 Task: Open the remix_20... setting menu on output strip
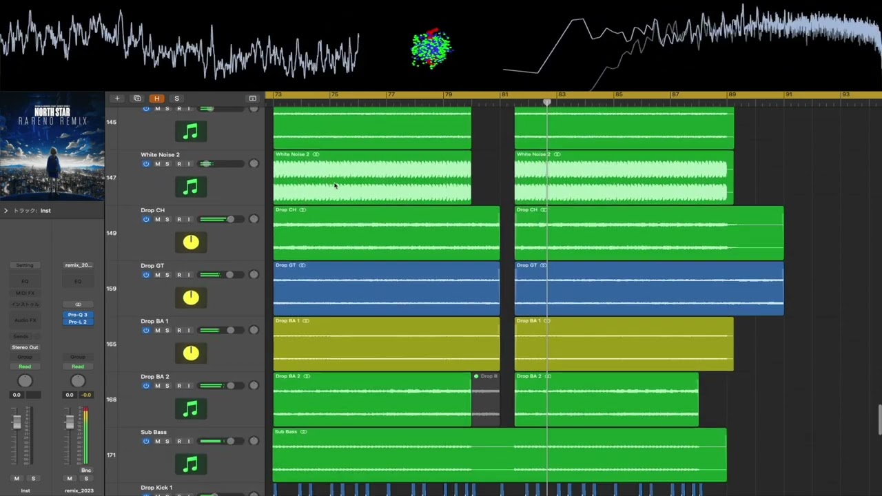coord(78,265)
